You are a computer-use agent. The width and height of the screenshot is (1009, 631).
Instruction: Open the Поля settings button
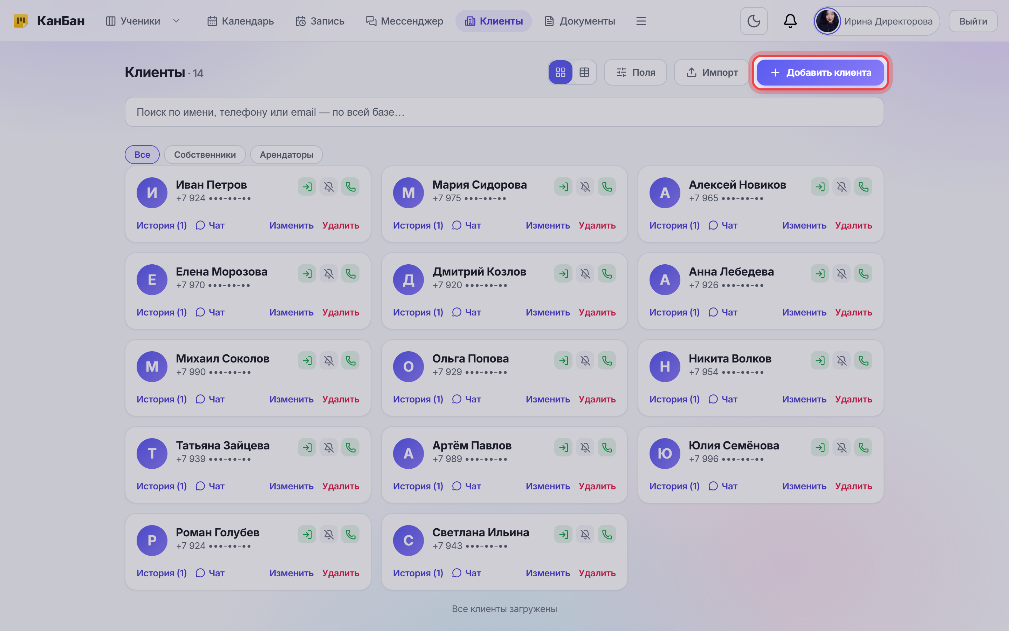coord(636,72)
